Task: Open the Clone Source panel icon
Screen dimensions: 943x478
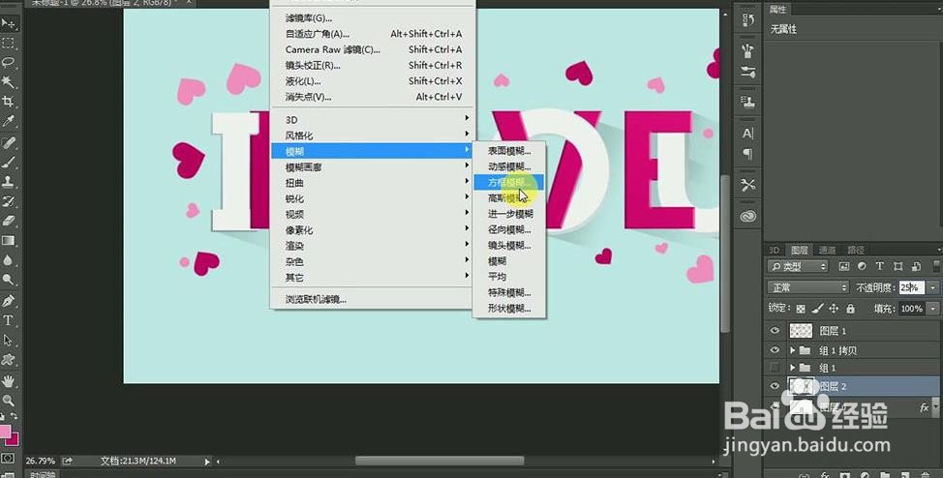Action: tap(748, 102)
